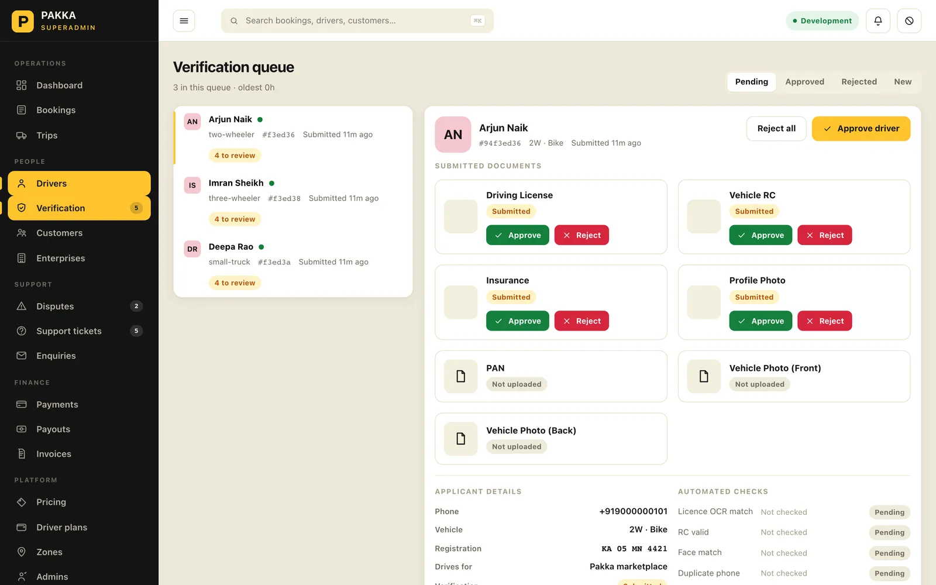936x585 pixels.
Task: Open Dashboard in the sidebar
Action: [79, 85]
